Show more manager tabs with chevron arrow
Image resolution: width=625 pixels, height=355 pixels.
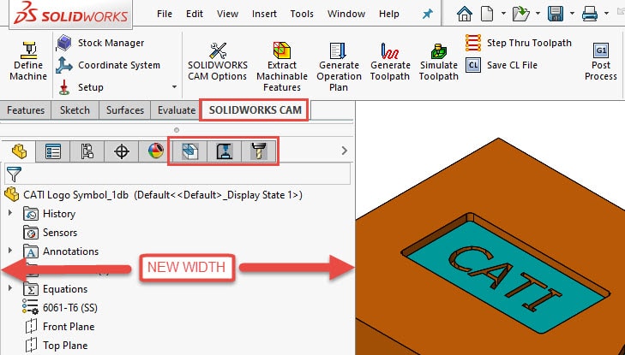pyautogui.click(x=345, y=151)
